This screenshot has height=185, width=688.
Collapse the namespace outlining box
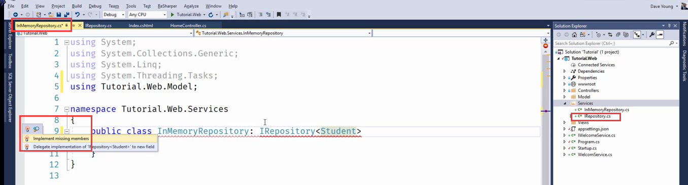[x=67, y=109]
